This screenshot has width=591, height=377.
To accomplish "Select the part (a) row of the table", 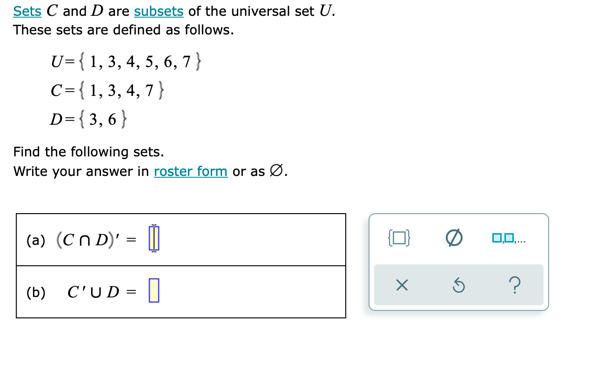I will (181, 239).
